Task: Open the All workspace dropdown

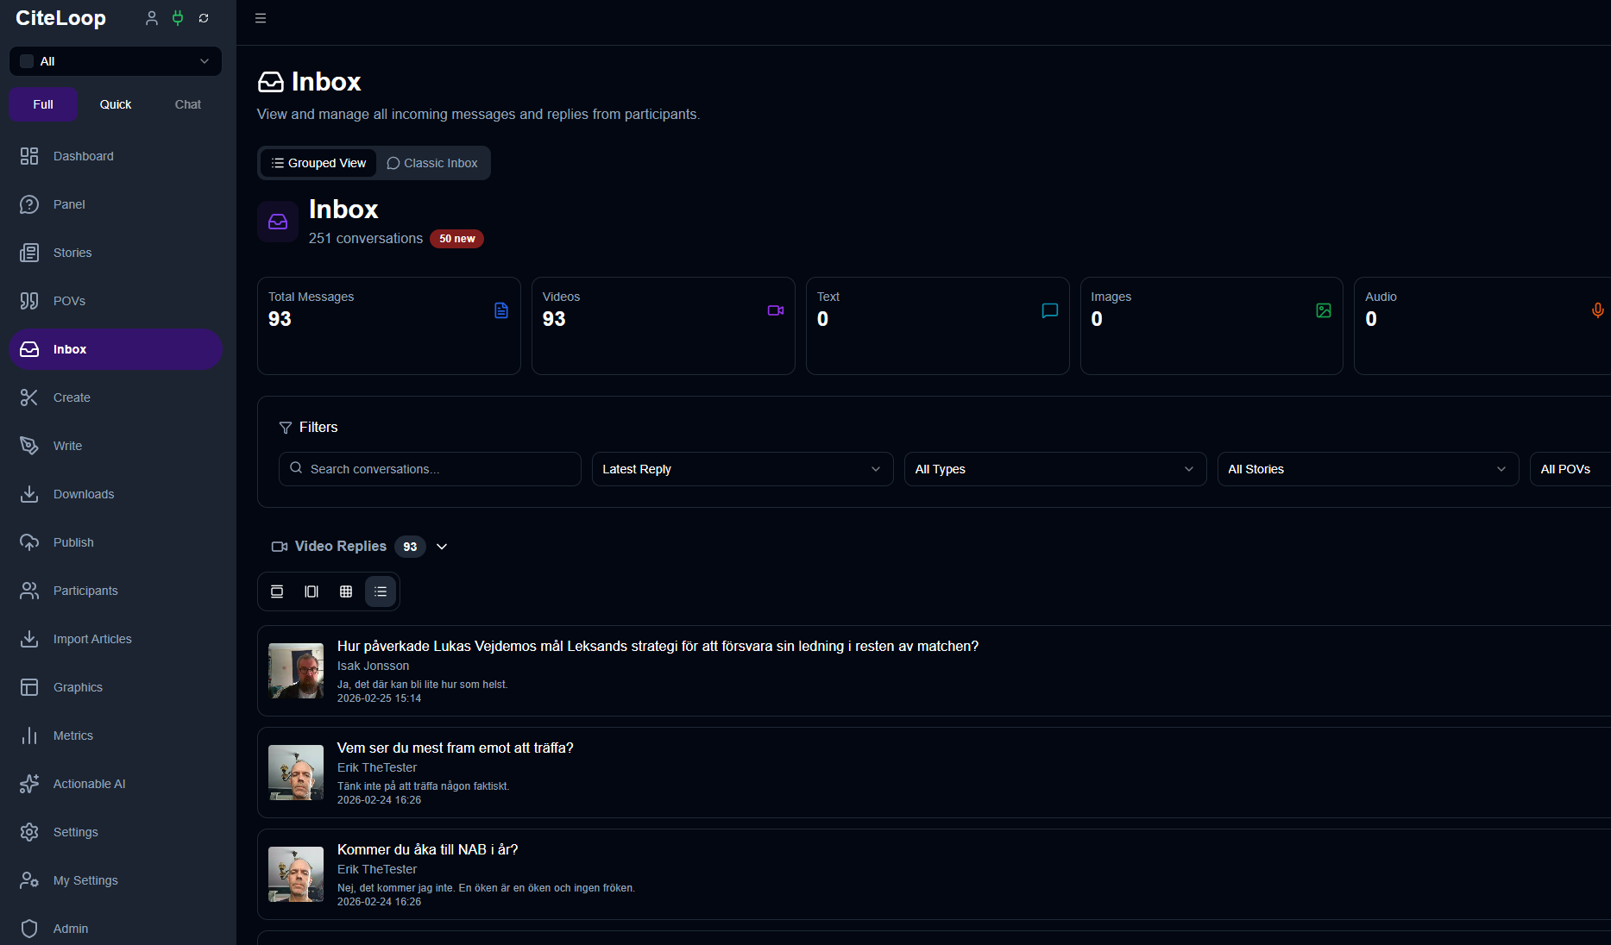Action: 116,61
